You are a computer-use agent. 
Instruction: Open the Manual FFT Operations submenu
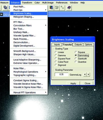(x=29, y=92)
